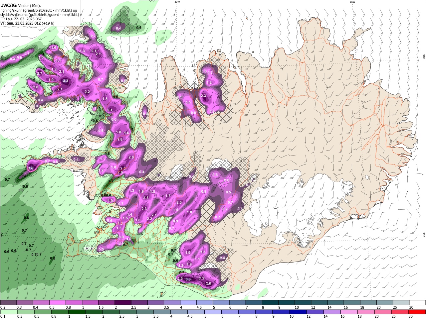Select the 'rigning/skúrir' legend description line
This screenshot has width=426, height=319.
coord(39,10)
